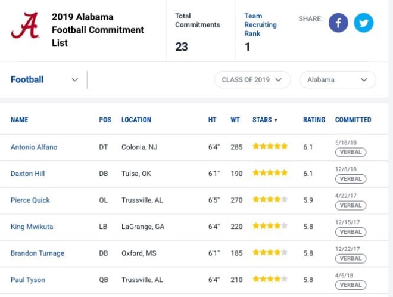Open Daxton Hill's player profile
This screenshot has height=297, width=393.
click(x=27, y=174)
